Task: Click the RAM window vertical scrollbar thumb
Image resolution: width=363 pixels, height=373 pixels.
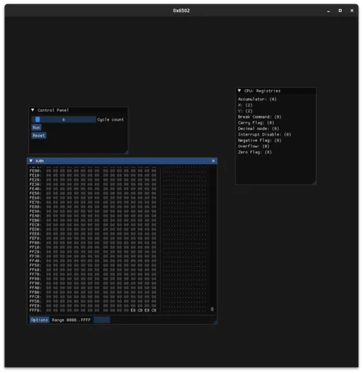Action: tap(212, 309)
